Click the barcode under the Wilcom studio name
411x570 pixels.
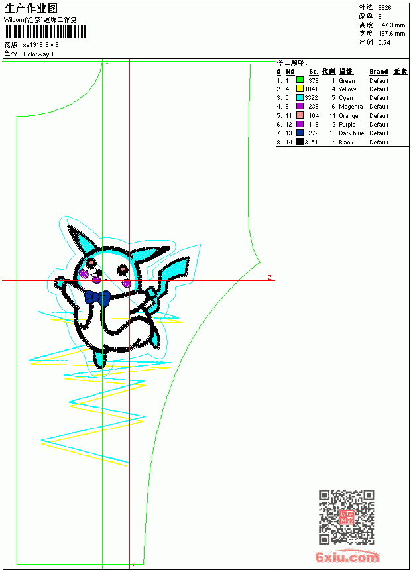[46, 31]
